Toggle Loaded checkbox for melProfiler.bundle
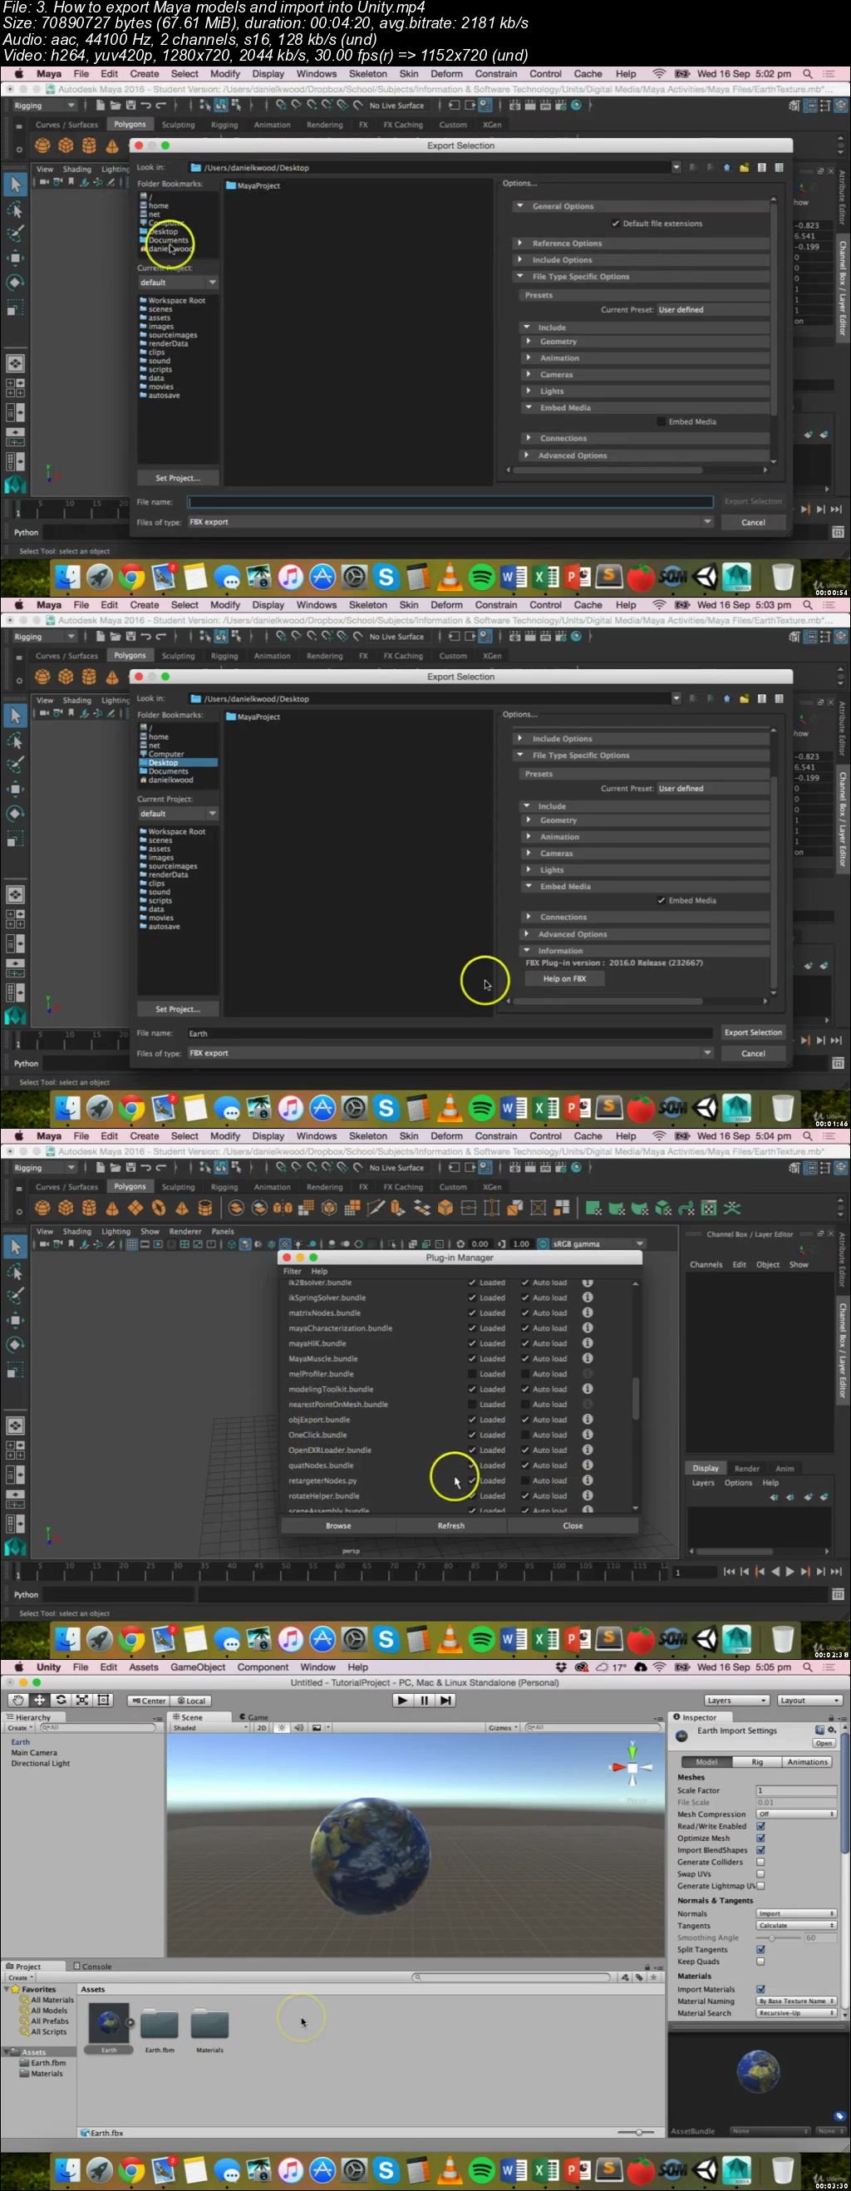Screen dimensions: 851x2191 472,1374
